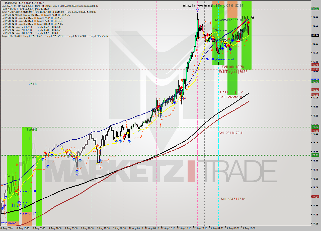Select the 'Sell Target1 | 80.67' label
Screen dimensions: 321x231
pyautogui.click(x=233, y=72)
